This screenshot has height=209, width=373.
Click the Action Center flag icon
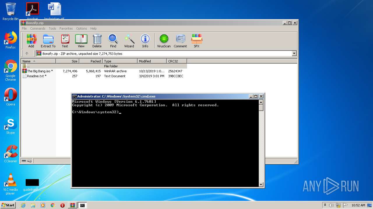pyautogui.click(x=345, y=205)
